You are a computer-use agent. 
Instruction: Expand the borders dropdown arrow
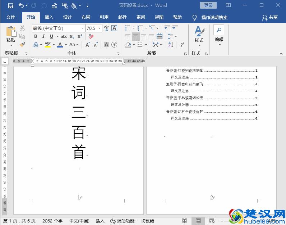click(146, 45)
